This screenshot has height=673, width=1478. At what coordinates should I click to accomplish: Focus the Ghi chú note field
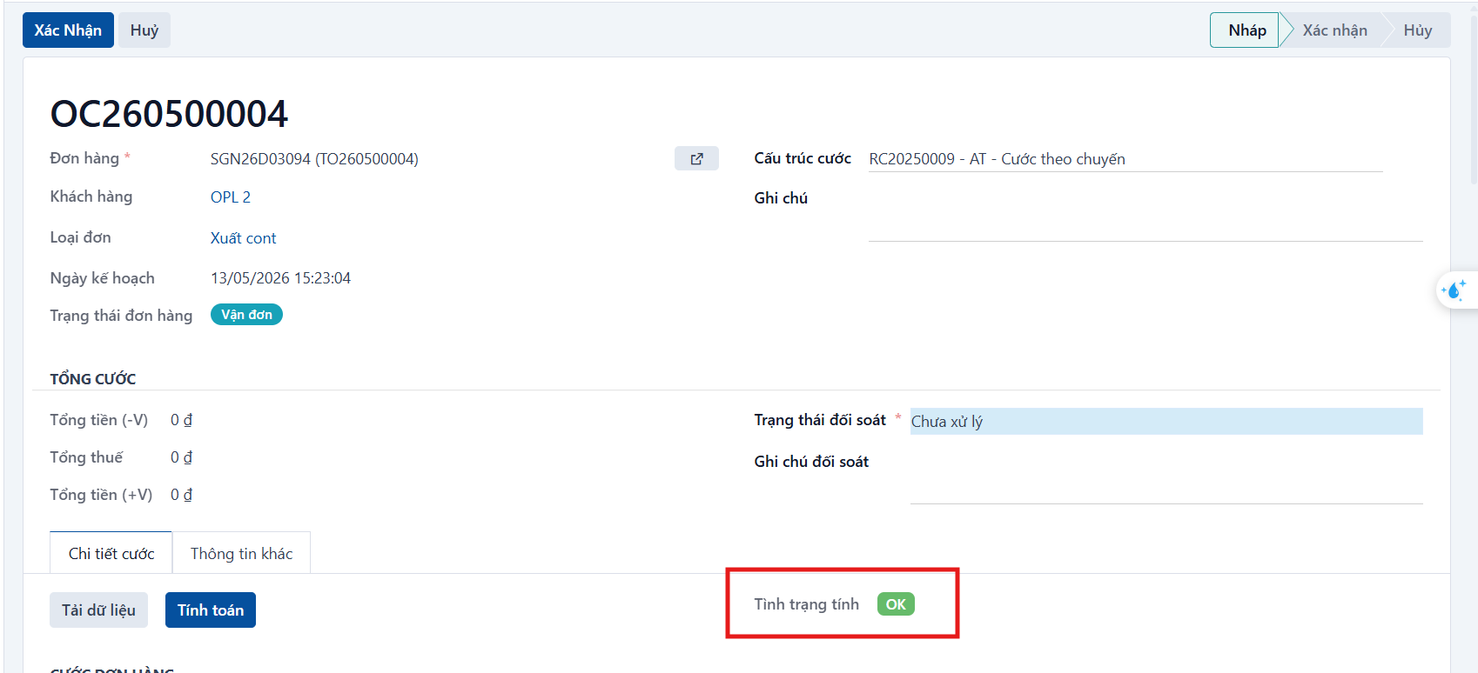pyautogui.click(x=1145, y=214)
